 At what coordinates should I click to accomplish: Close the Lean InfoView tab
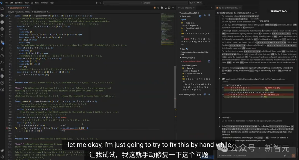tap(194, 7)
